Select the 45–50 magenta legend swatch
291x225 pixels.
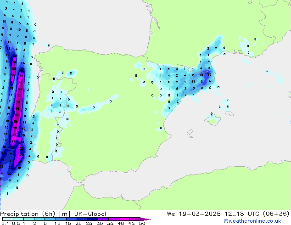[x=135, y=219]
